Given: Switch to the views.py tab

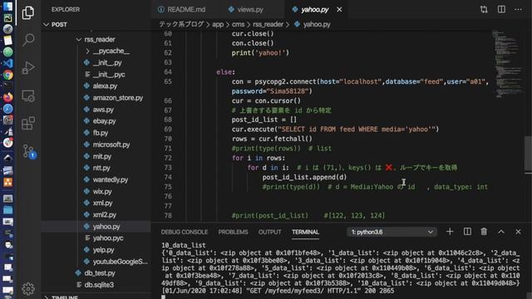Looking at the screenshot, I should (246, 9).
